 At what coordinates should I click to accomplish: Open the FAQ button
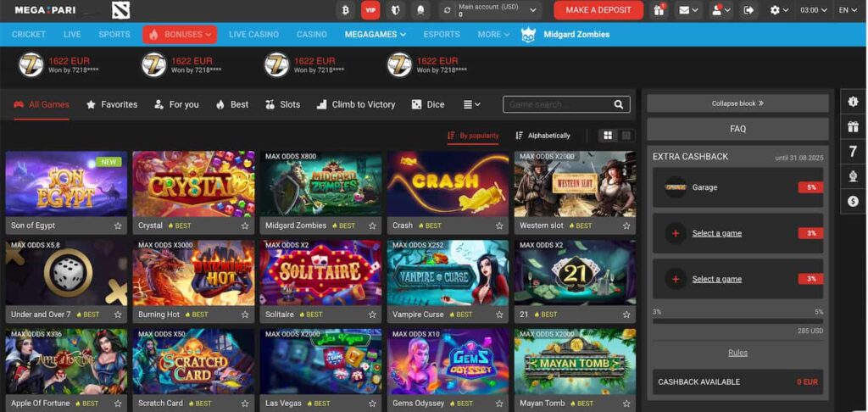tap(738, 129)
